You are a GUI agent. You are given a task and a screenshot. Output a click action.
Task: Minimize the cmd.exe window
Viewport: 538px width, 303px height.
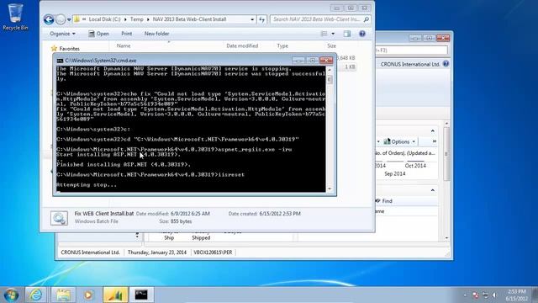pos(298,61)
